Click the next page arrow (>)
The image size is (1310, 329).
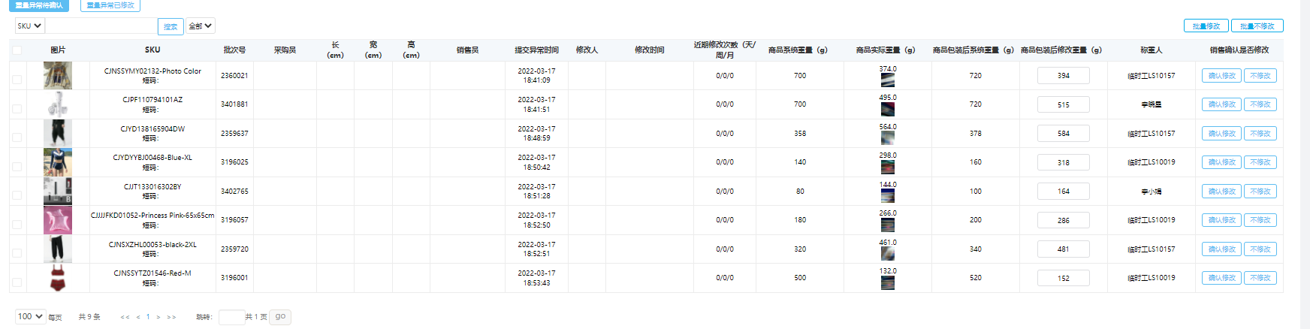[158, 317]
